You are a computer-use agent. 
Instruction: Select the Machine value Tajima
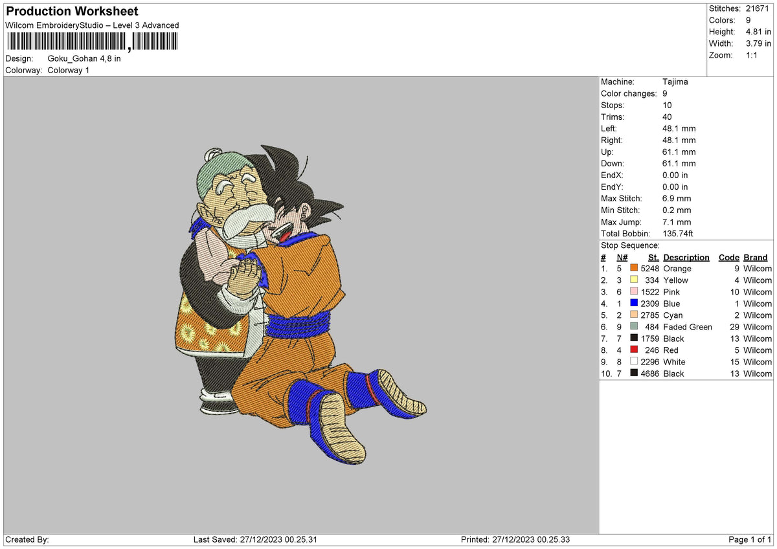(675, 82)
